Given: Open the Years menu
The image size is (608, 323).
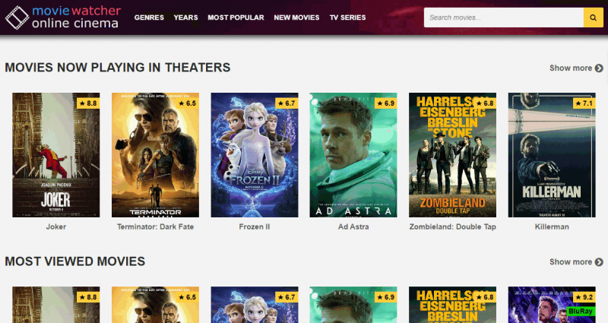Looking at the screenshot, I should click(185, 17).
